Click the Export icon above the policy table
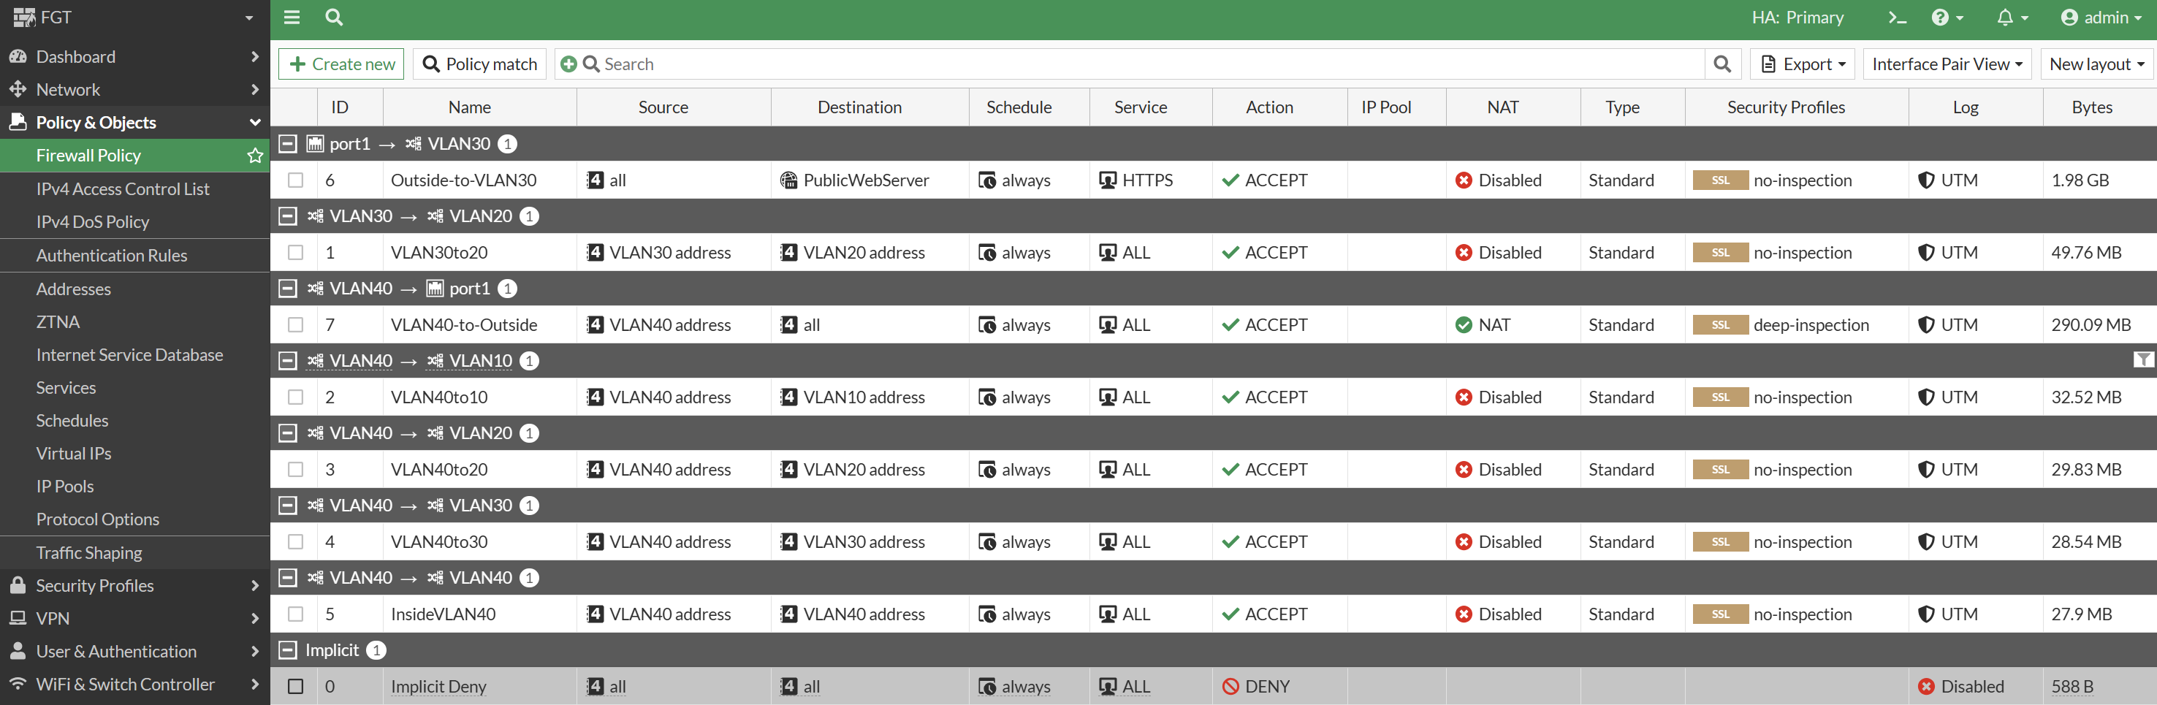Screen dimensions: 2157x705 click(x=1802, y=64)
